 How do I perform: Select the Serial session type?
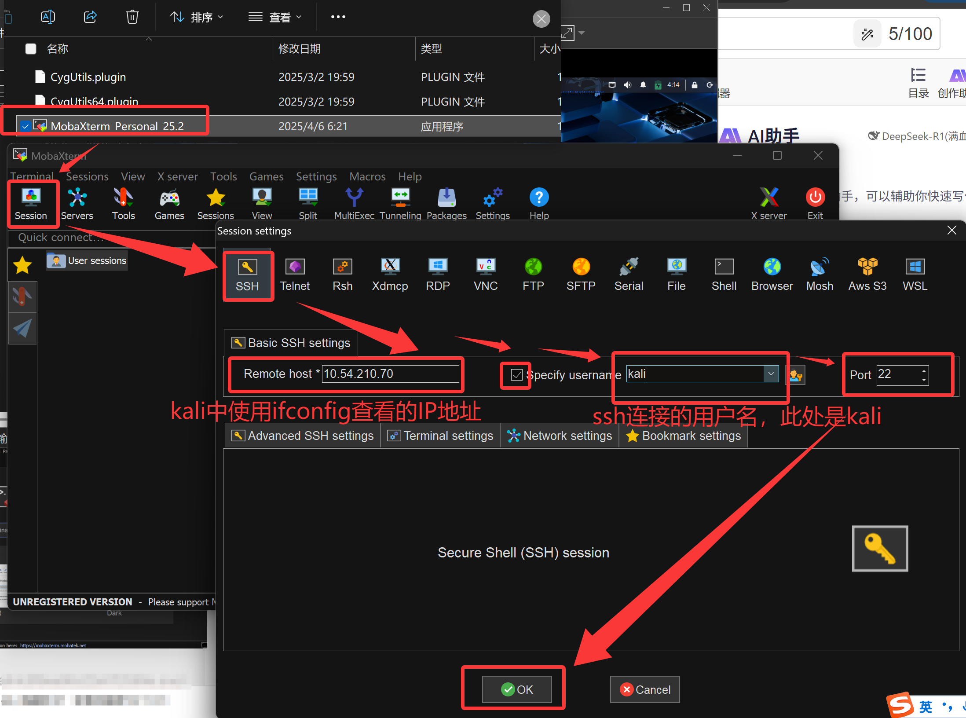[x=629, y=275]
